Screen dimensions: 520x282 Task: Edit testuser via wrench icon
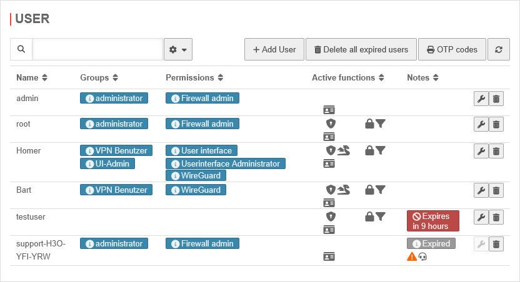click(x=481, y=217)
